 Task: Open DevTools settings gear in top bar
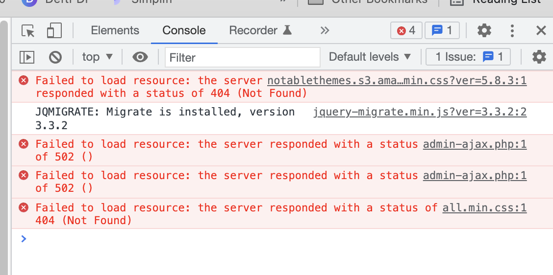point(484,30)
